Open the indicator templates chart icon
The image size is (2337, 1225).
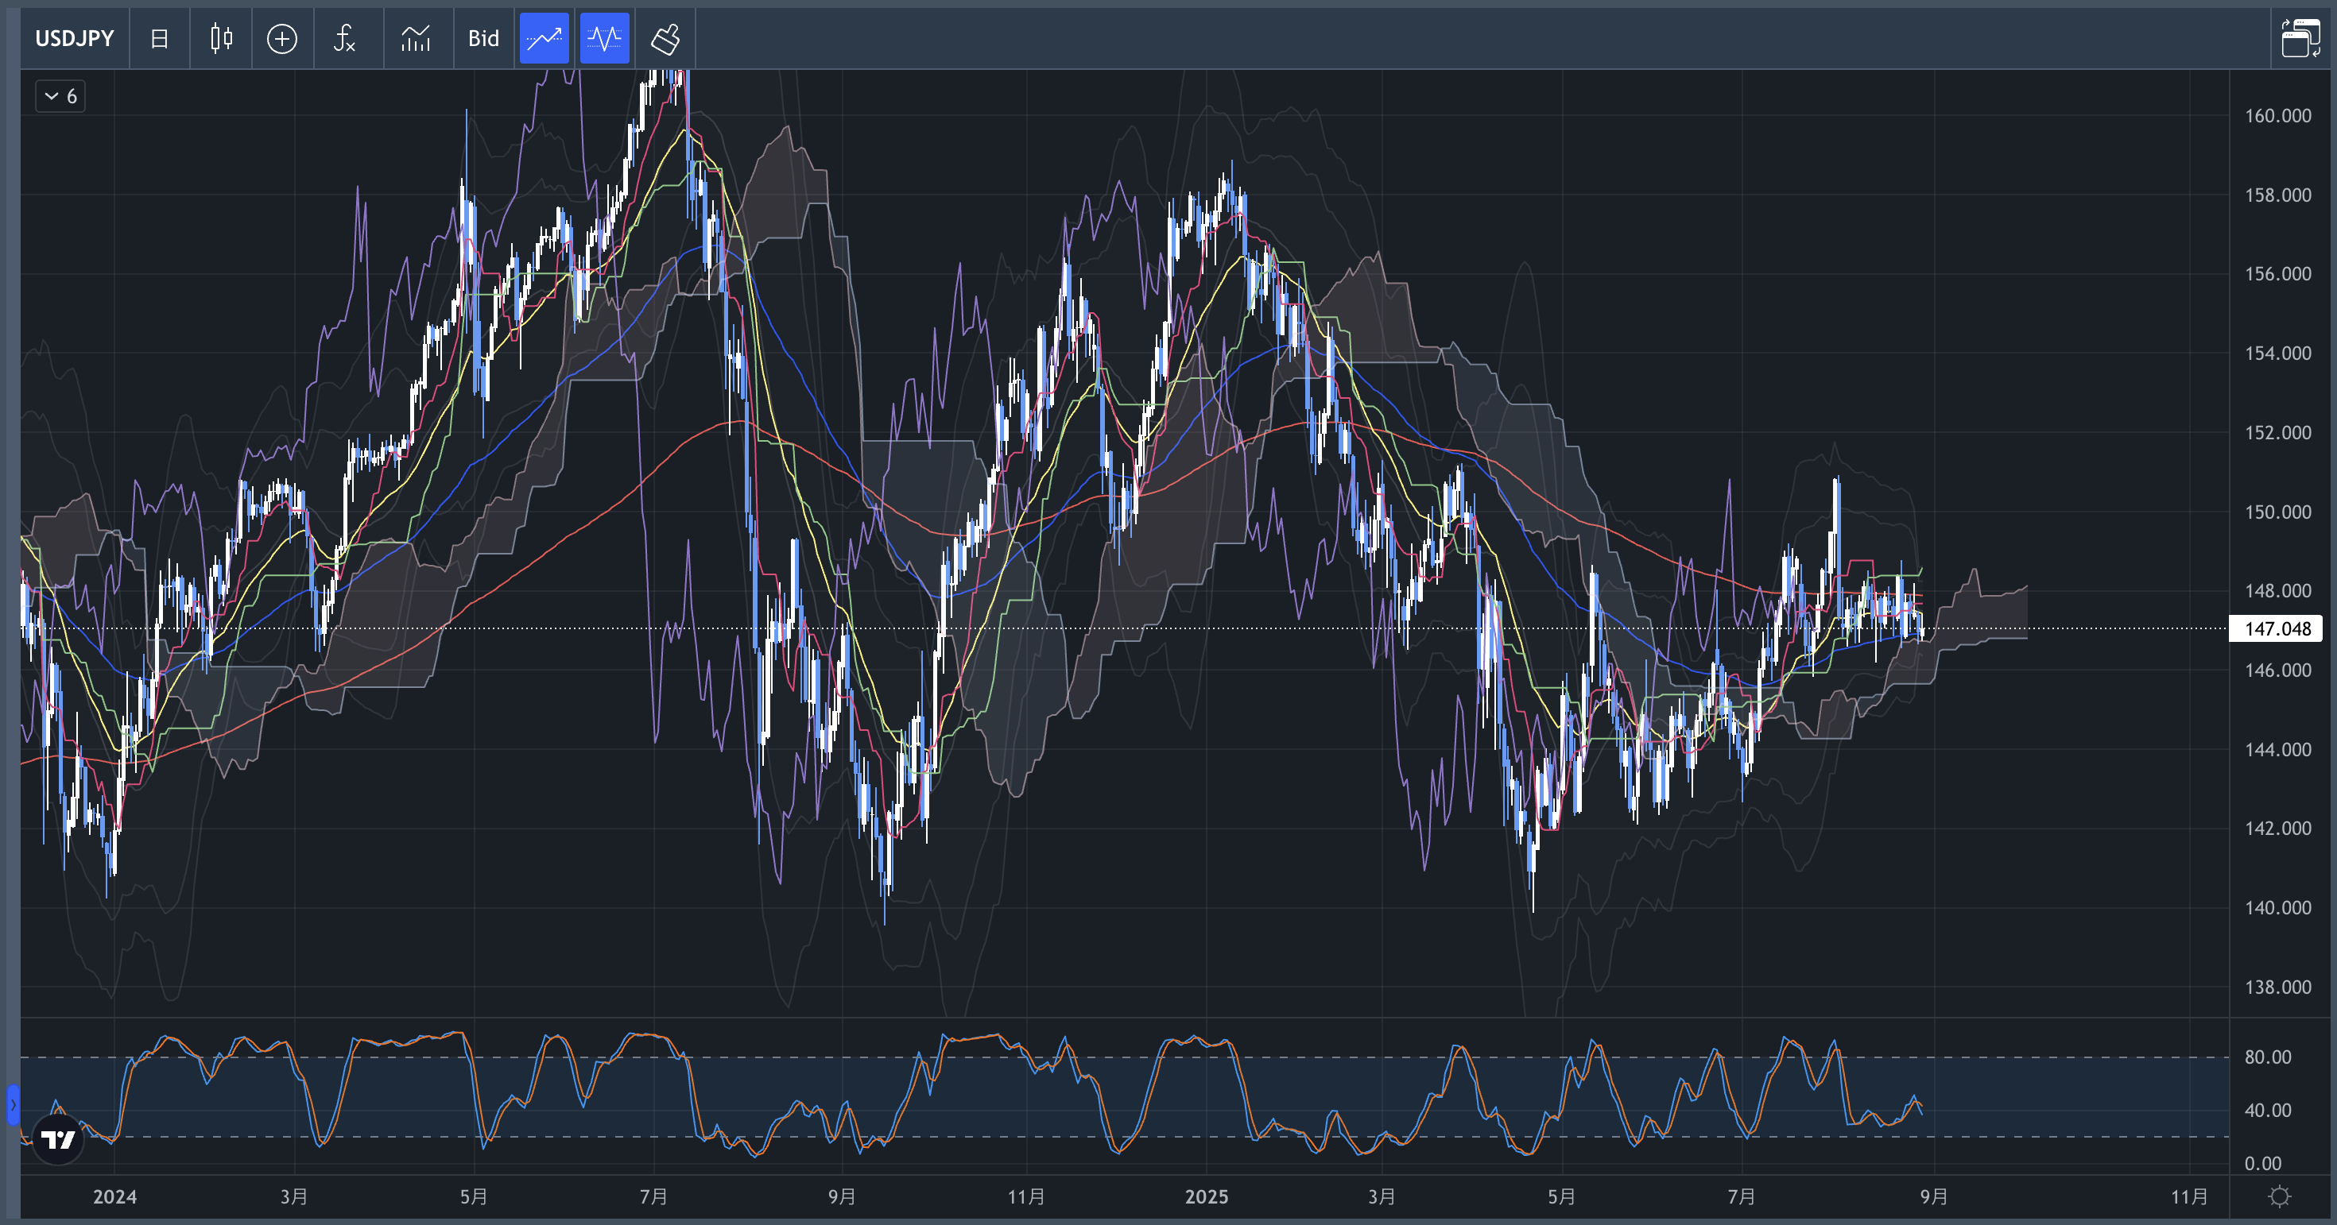[417, 39]
